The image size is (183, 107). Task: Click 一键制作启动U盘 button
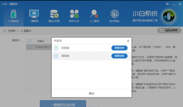(x=63, y=104)
